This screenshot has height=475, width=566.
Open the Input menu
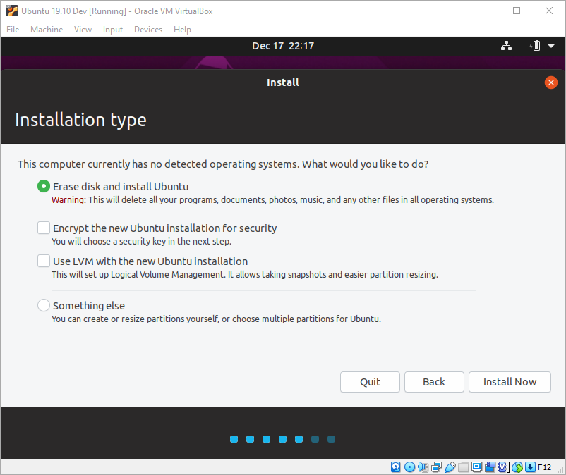click(x=113, y=30)
